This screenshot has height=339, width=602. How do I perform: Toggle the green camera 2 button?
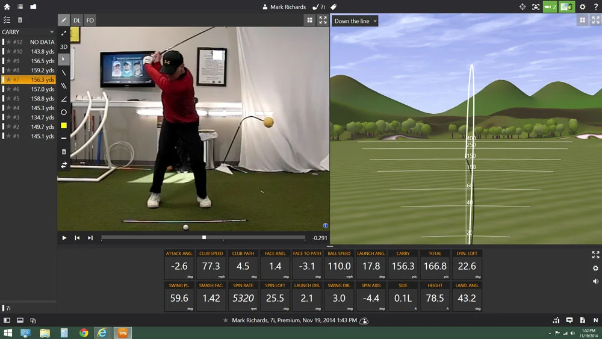pos(550,7)
